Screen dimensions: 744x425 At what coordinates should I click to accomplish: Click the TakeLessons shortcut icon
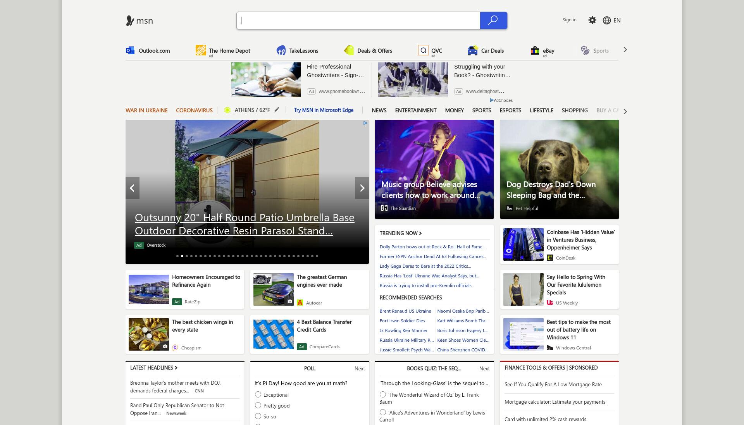pos(281,50)
